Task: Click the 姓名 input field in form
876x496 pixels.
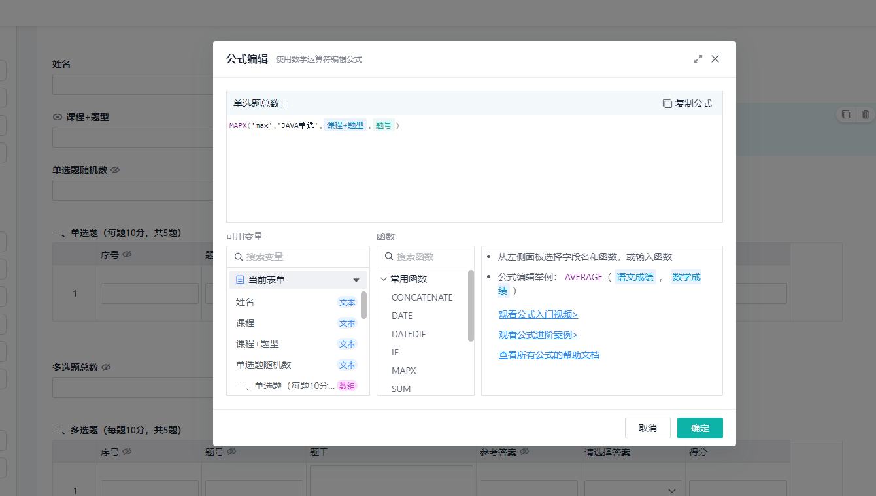Action: (133, 84)
